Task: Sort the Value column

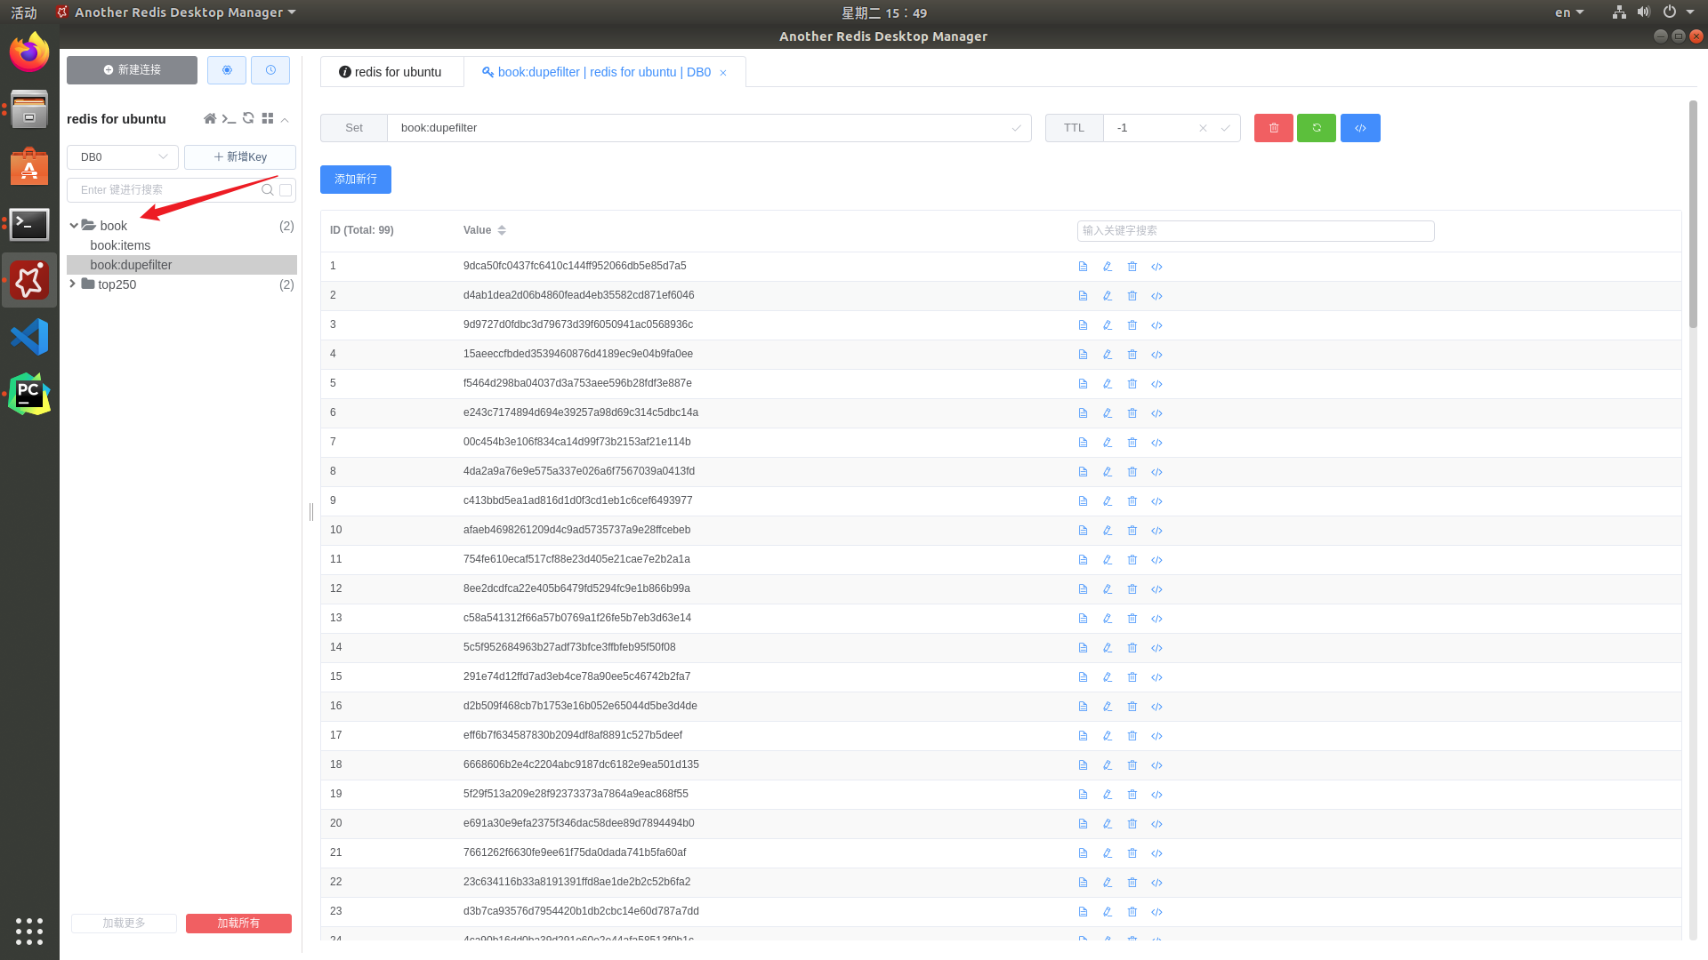Action: [502, 230]
